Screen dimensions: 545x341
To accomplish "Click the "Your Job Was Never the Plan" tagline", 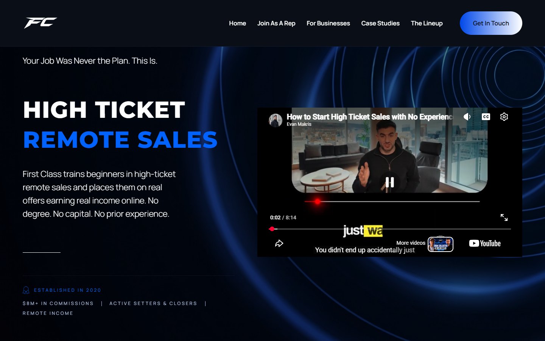I will [90, 61].
